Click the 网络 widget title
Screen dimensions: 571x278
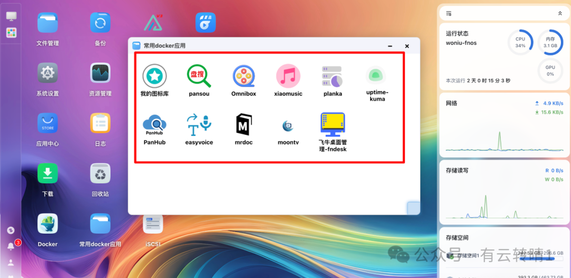(452, 104)
